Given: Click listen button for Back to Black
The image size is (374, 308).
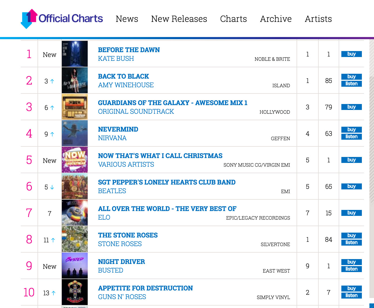Looking at the screenshot, I should coord(351,84).
